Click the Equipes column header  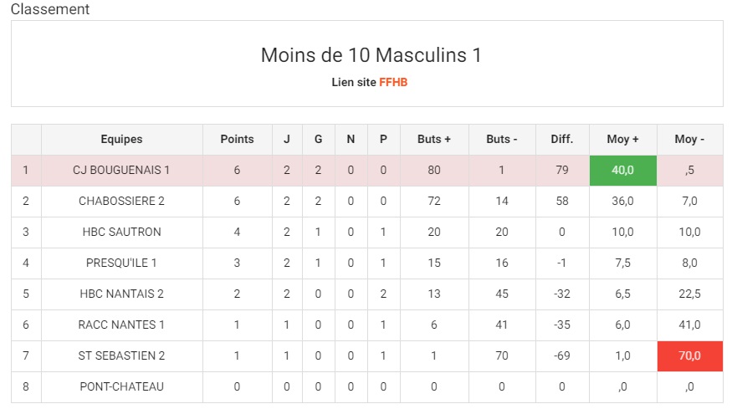(x=121, y=139)
